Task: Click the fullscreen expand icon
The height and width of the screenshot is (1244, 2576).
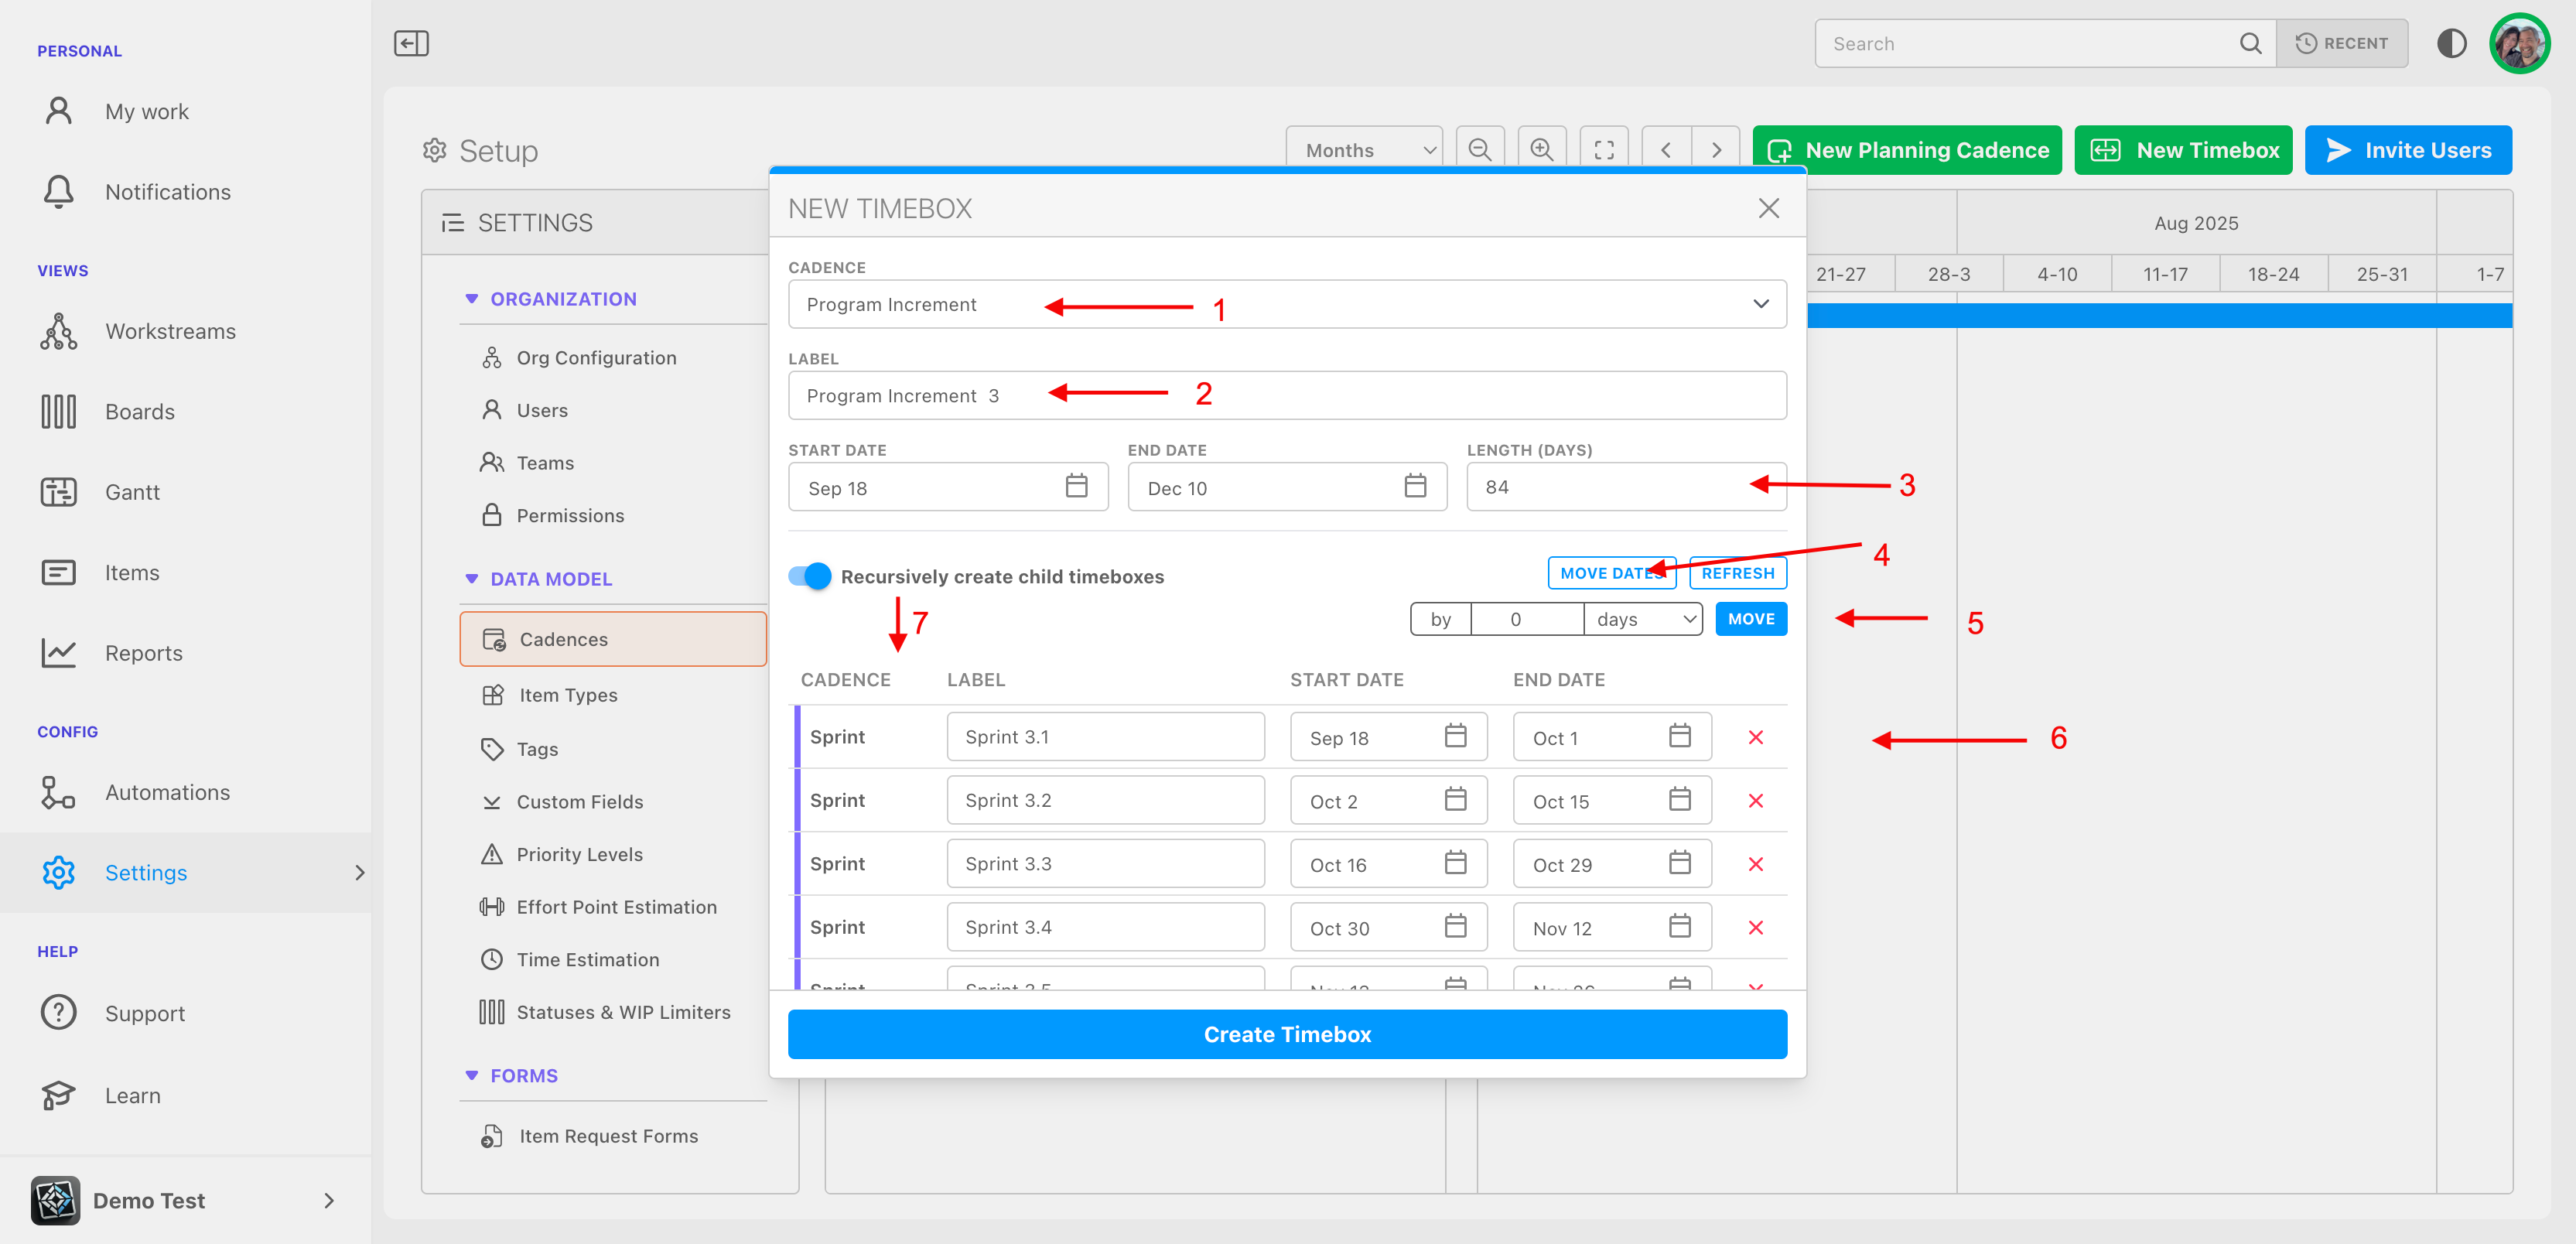Action: coord(1604,150)
